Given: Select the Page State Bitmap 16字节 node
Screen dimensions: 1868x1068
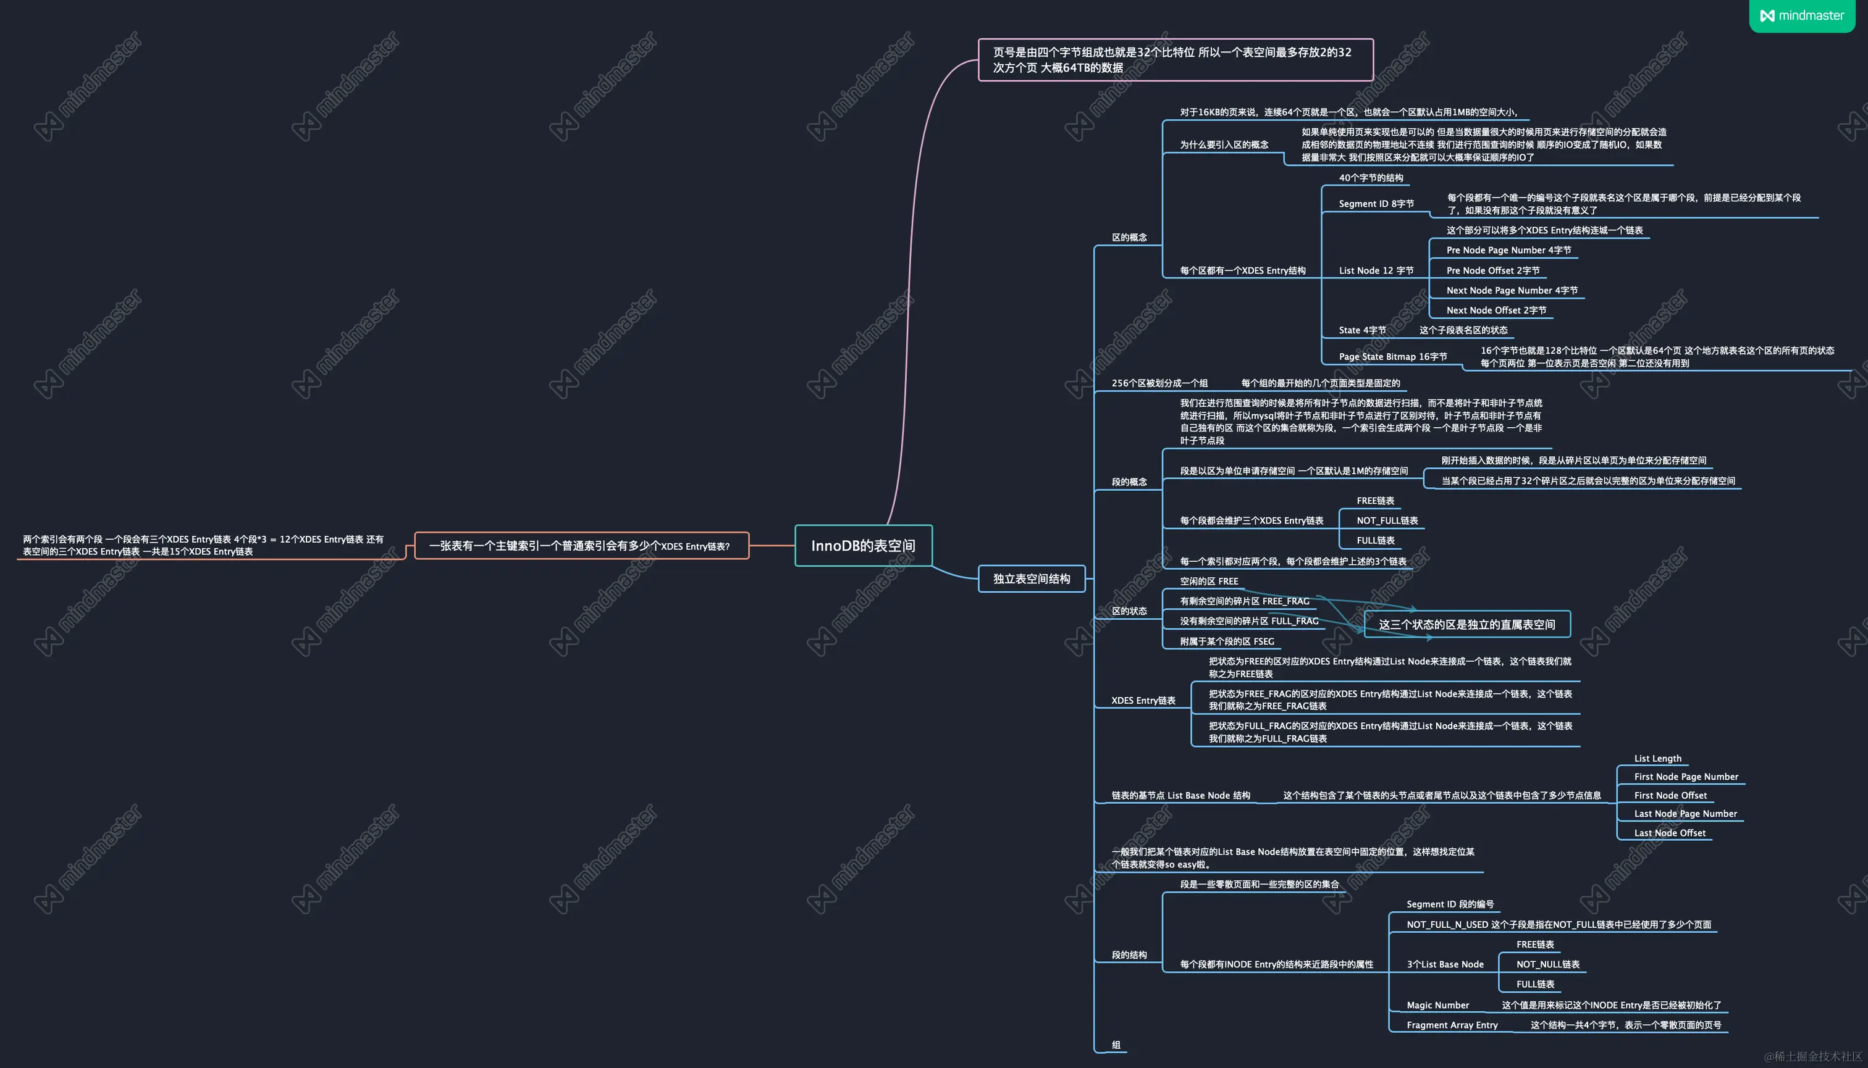Looking at the screenshot, I should coord(1392,356).
